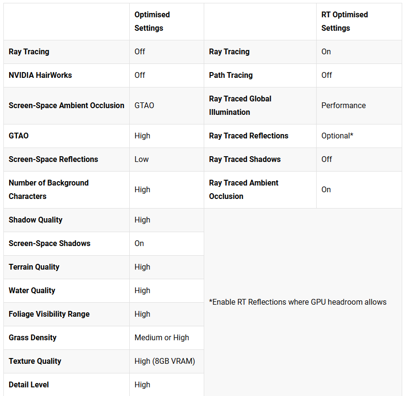
Task: Select the "Screen-Space Shadows" label
Action: click(49, 244)
